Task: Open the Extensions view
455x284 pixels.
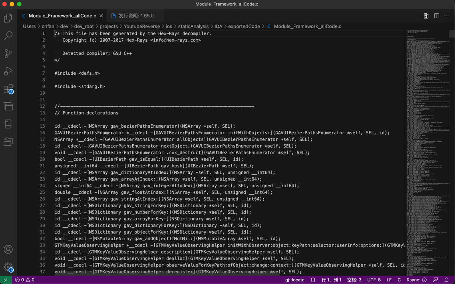Action: (x=8, y=89)
